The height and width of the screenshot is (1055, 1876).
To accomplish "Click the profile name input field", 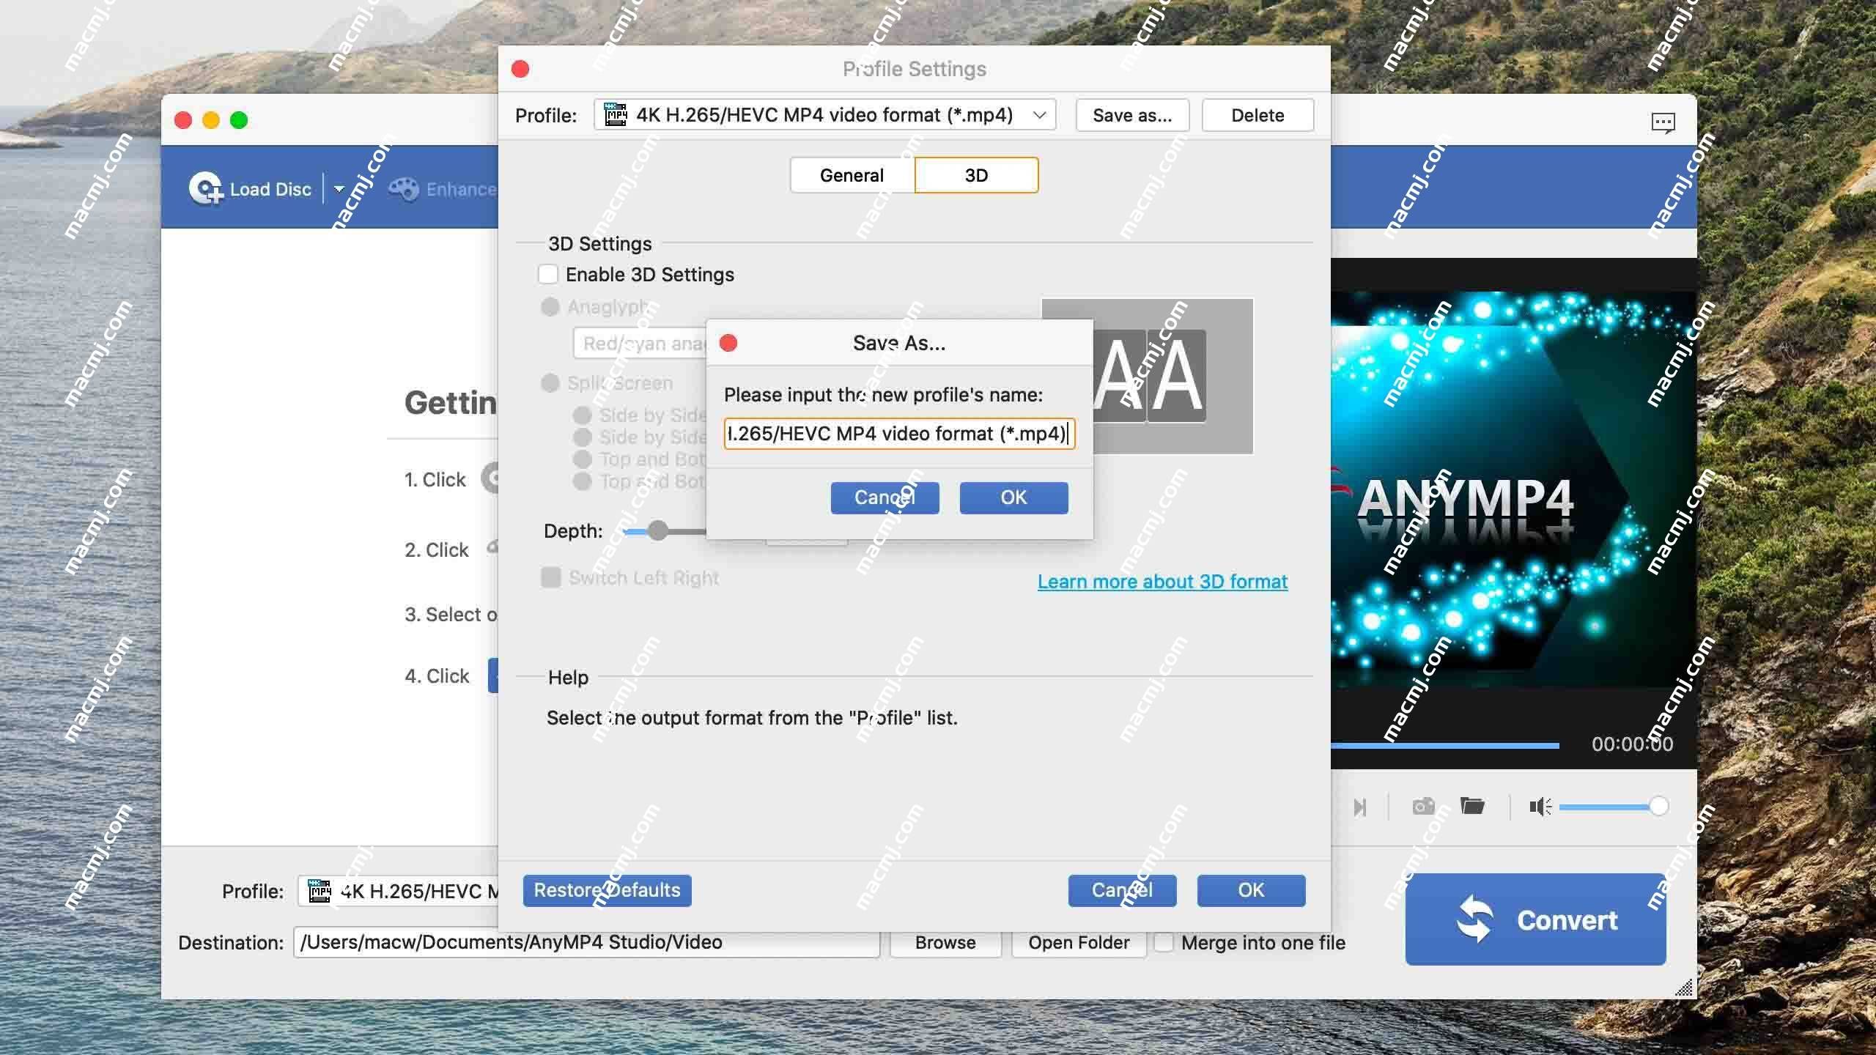I will click(898, 433).
